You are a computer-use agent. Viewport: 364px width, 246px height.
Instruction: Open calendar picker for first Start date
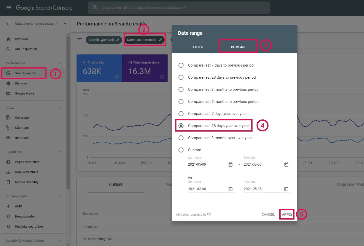point(230,165)
